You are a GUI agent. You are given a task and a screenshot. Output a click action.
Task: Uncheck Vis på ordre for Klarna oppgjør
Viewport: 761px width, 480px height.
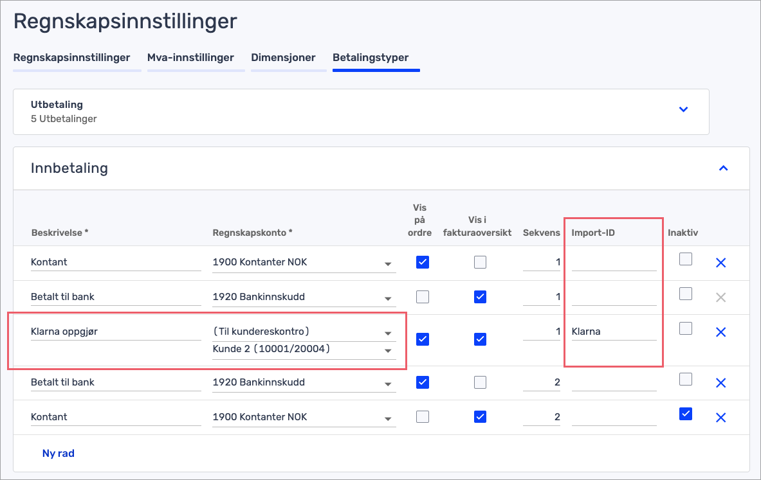tap(423, 339)
